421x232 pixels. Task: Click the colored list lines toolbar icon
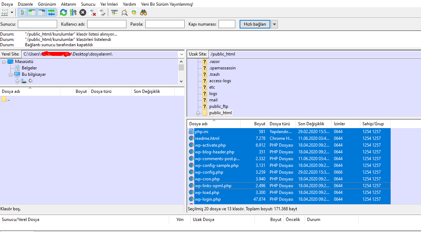tap(115, 12)
